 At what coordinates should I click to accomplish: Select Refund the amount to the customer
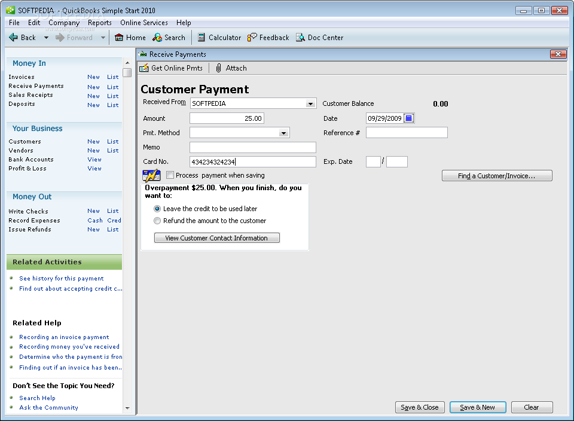click(x=157, y=221)
